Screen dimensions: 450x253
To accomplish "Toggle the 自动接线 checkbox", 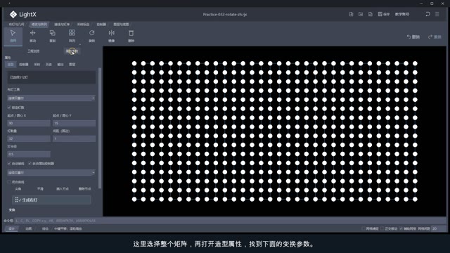I will click(x=9, y=164).
